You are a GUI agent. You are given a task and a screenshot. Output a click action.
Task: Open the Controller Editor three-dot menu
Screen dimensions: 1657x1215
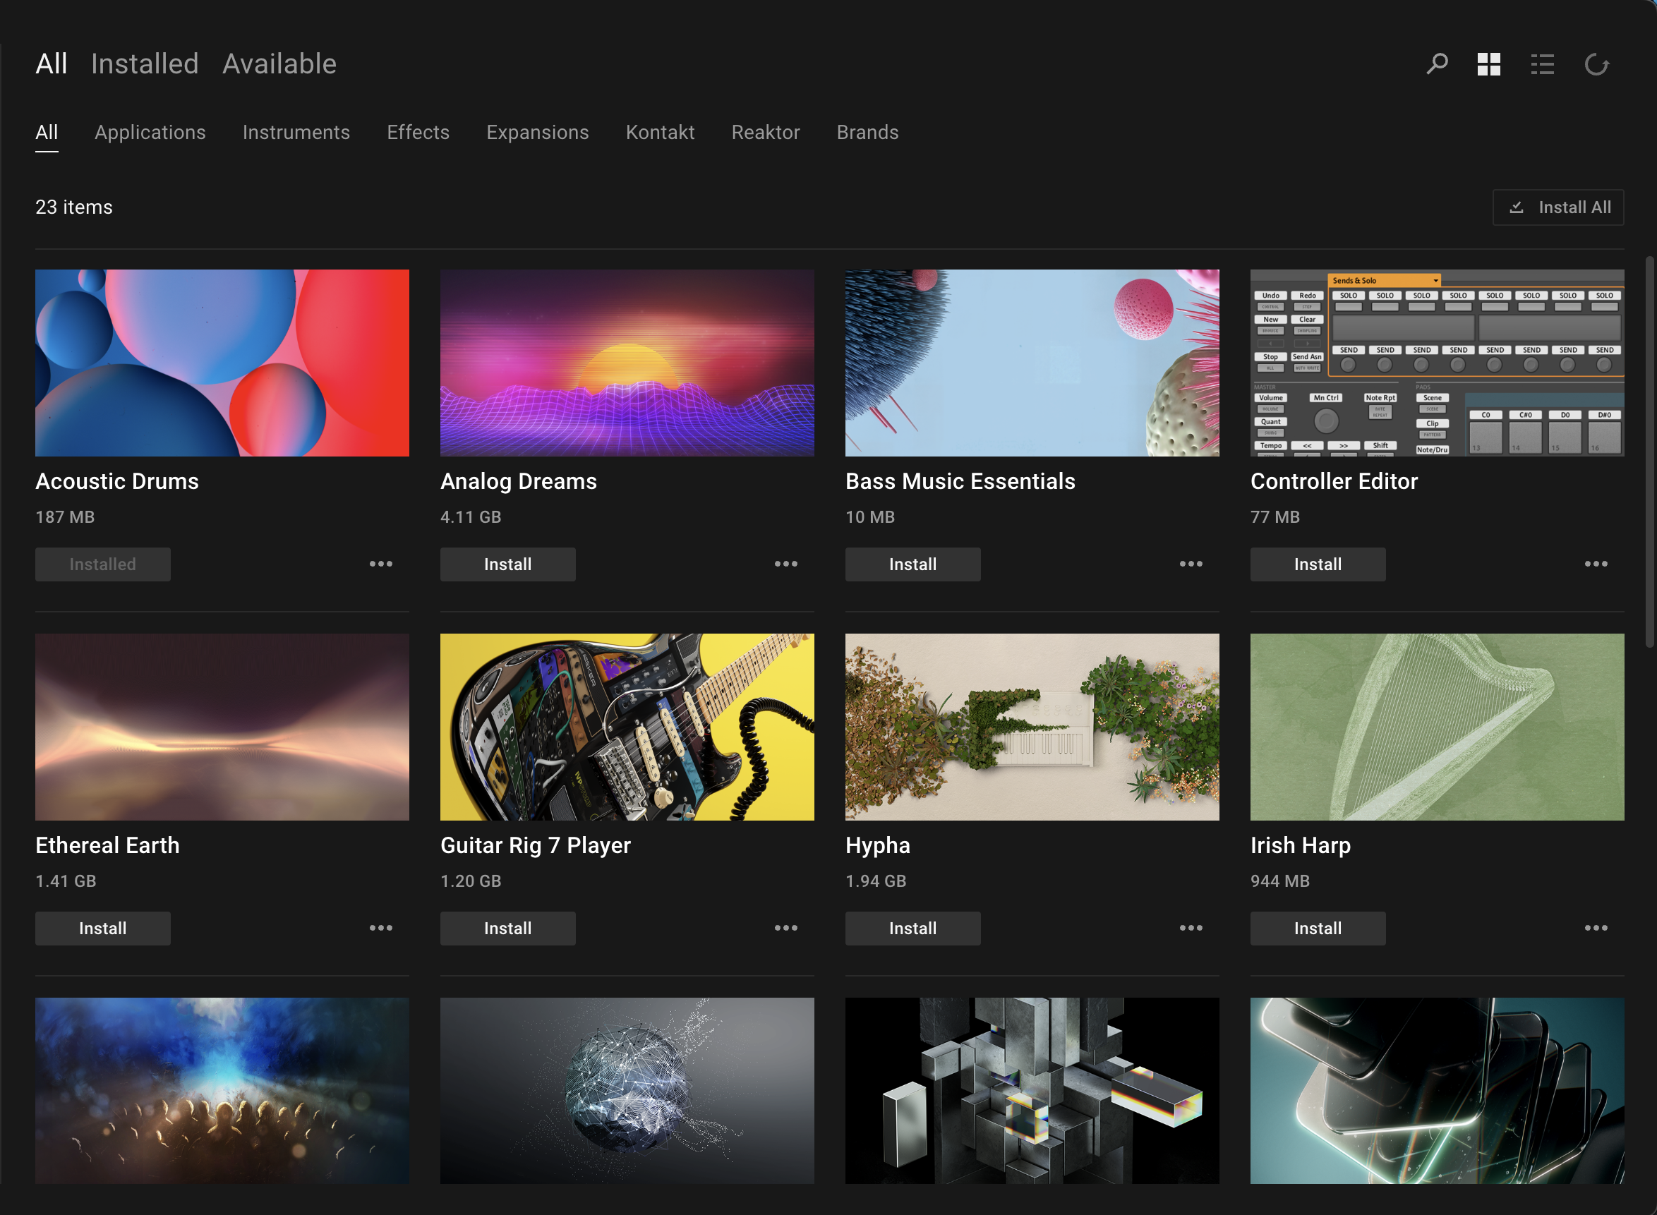pos(1595,564)
